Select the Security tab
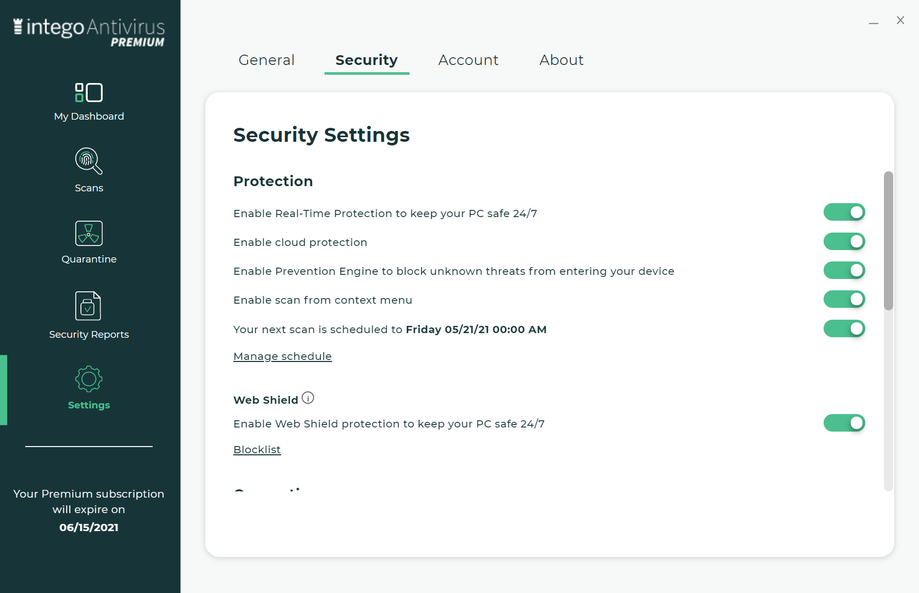Viewport: 919px width, 593px height. [x=367, y=60]
